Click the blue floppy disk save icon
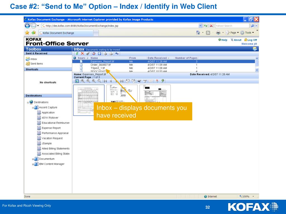The height and width of the screenshot is (214, 286). point(99,54)
